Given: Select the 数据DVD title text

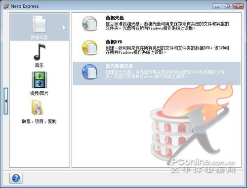Looking at the screenshot, I should click(114, 42).
